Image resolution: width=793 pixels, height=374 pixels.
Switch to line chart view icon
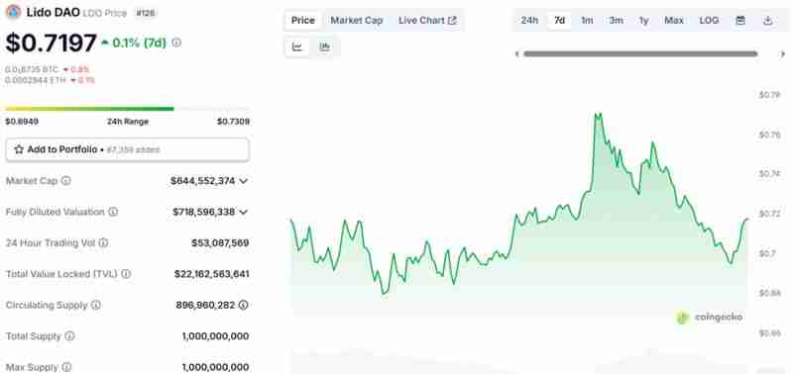297,47
